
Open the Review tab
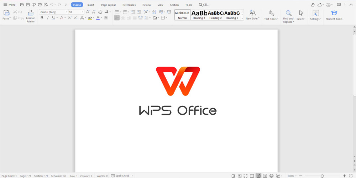pos(147,5)
